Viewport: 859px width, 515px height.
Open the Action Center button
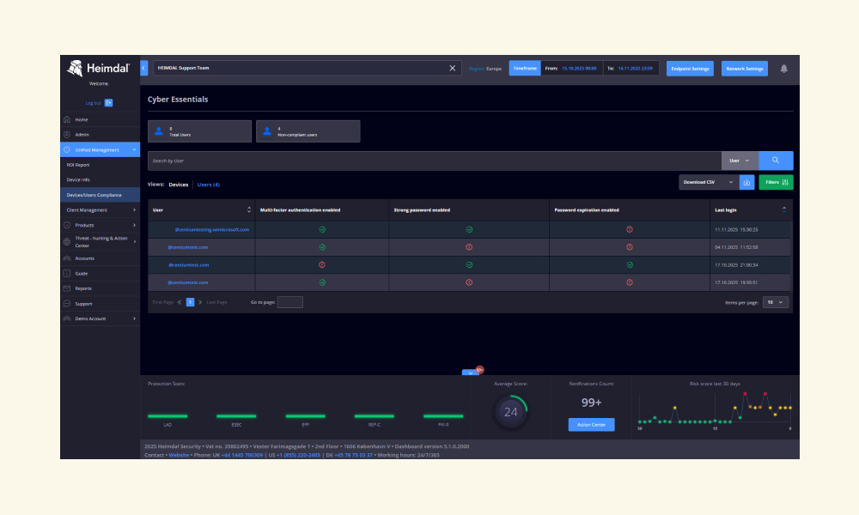(x=591, y=425)
